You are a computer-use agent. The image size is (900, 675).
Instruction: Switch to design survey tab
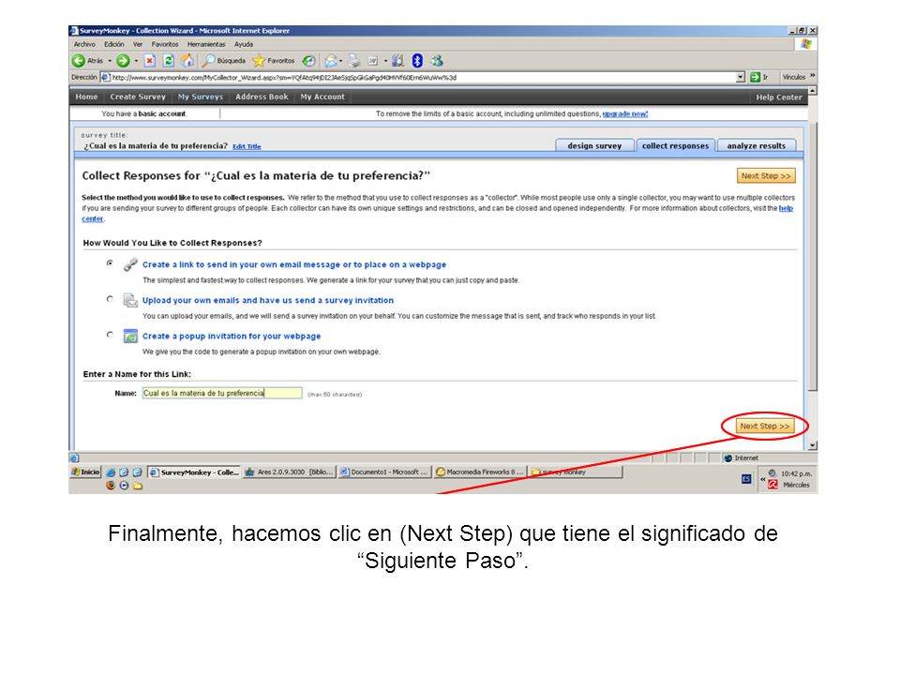click(594, 146)
